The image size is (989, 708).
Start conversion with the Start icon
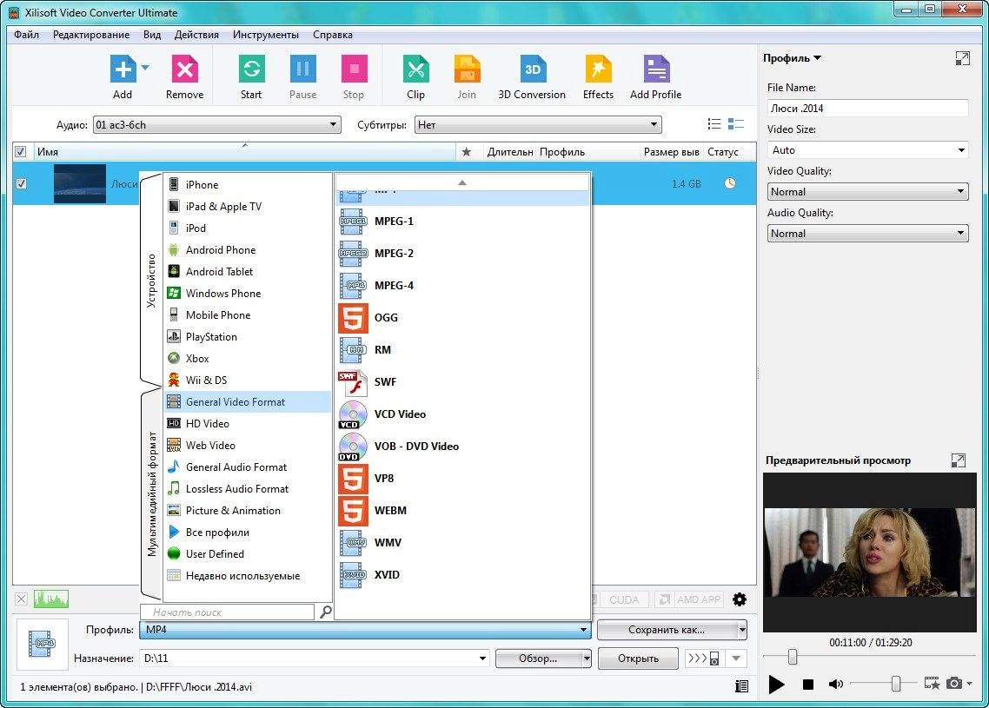tap(252, 69)
